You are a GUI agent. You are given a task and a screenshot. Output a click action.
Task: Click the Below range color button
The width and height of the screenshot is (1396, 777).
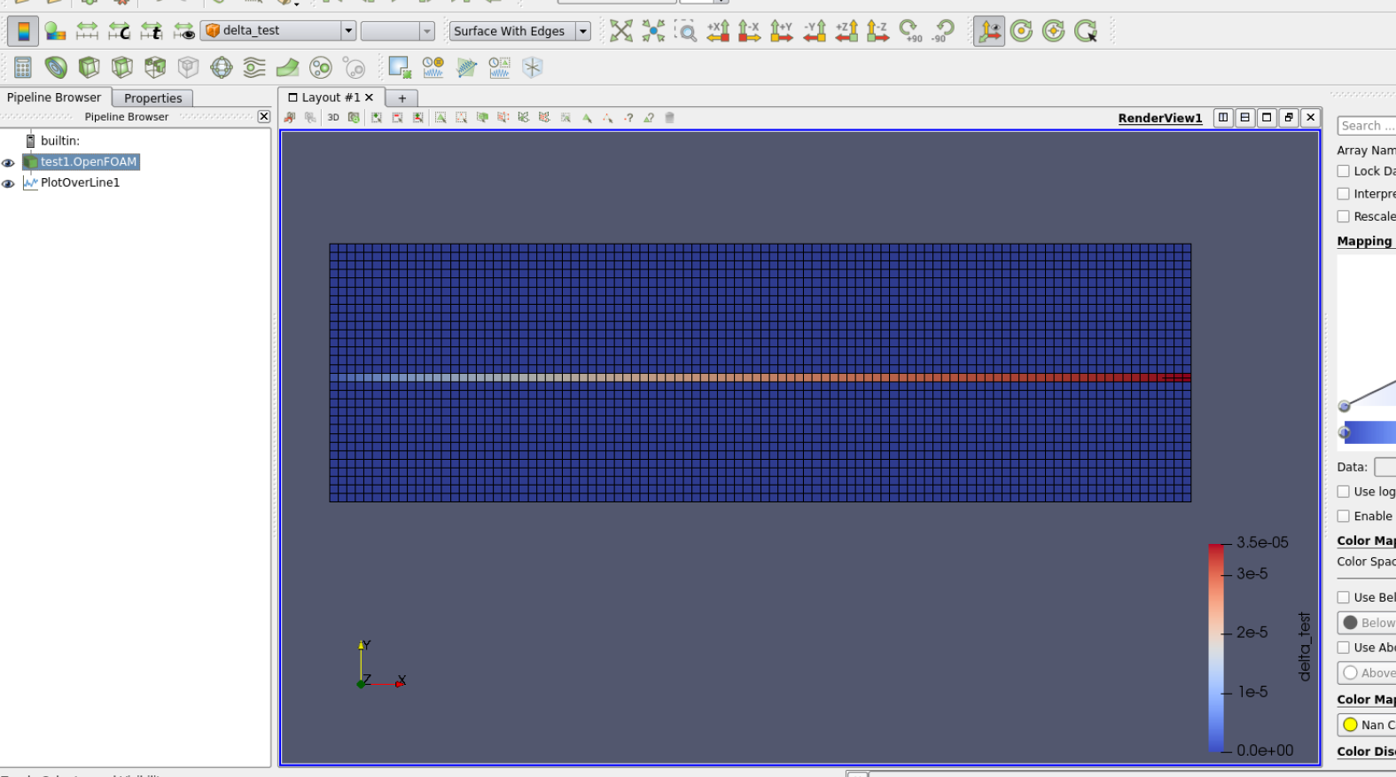coord(1368,623)
